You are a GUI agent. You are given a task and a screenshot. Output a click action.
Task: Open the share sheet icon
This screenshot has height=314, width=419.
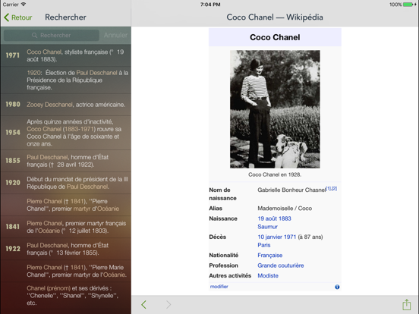(406, 304)
